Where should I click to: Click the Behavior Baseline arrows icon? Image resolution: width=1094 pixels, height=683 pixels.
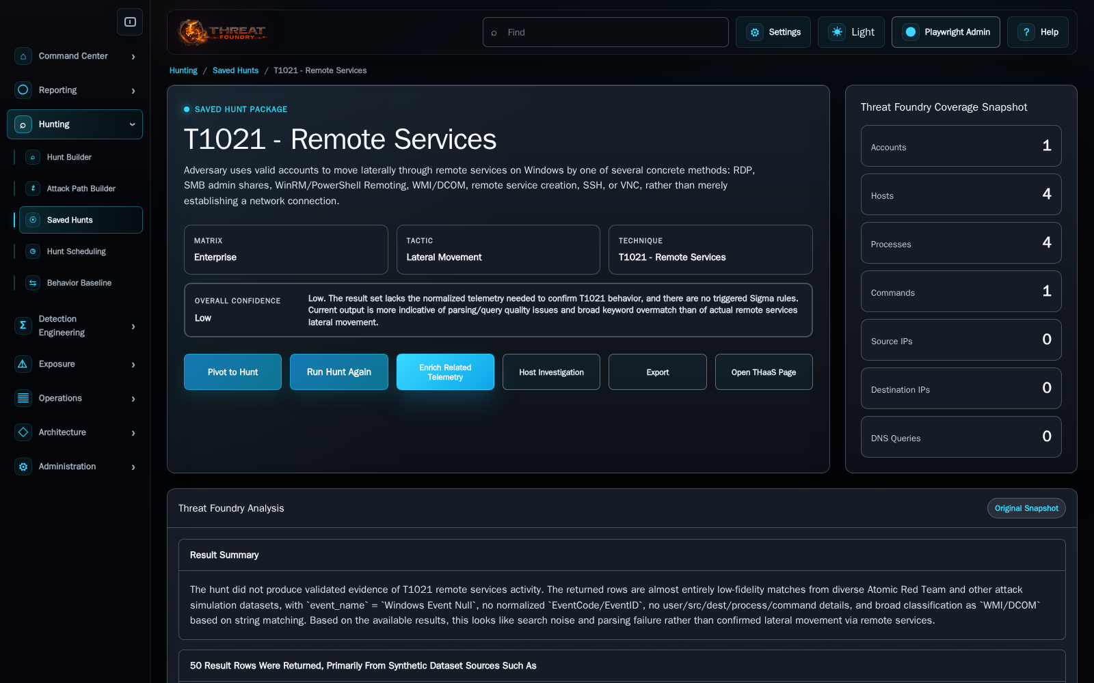tap(33, 283)
